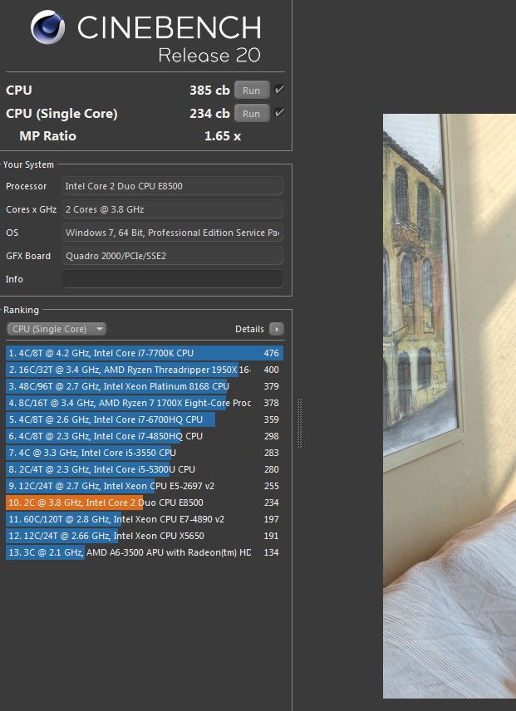Screen dimensions: 516x711
Task: Select ranking row AMD A6-3500 APU
Action: [x=145, y=552]
